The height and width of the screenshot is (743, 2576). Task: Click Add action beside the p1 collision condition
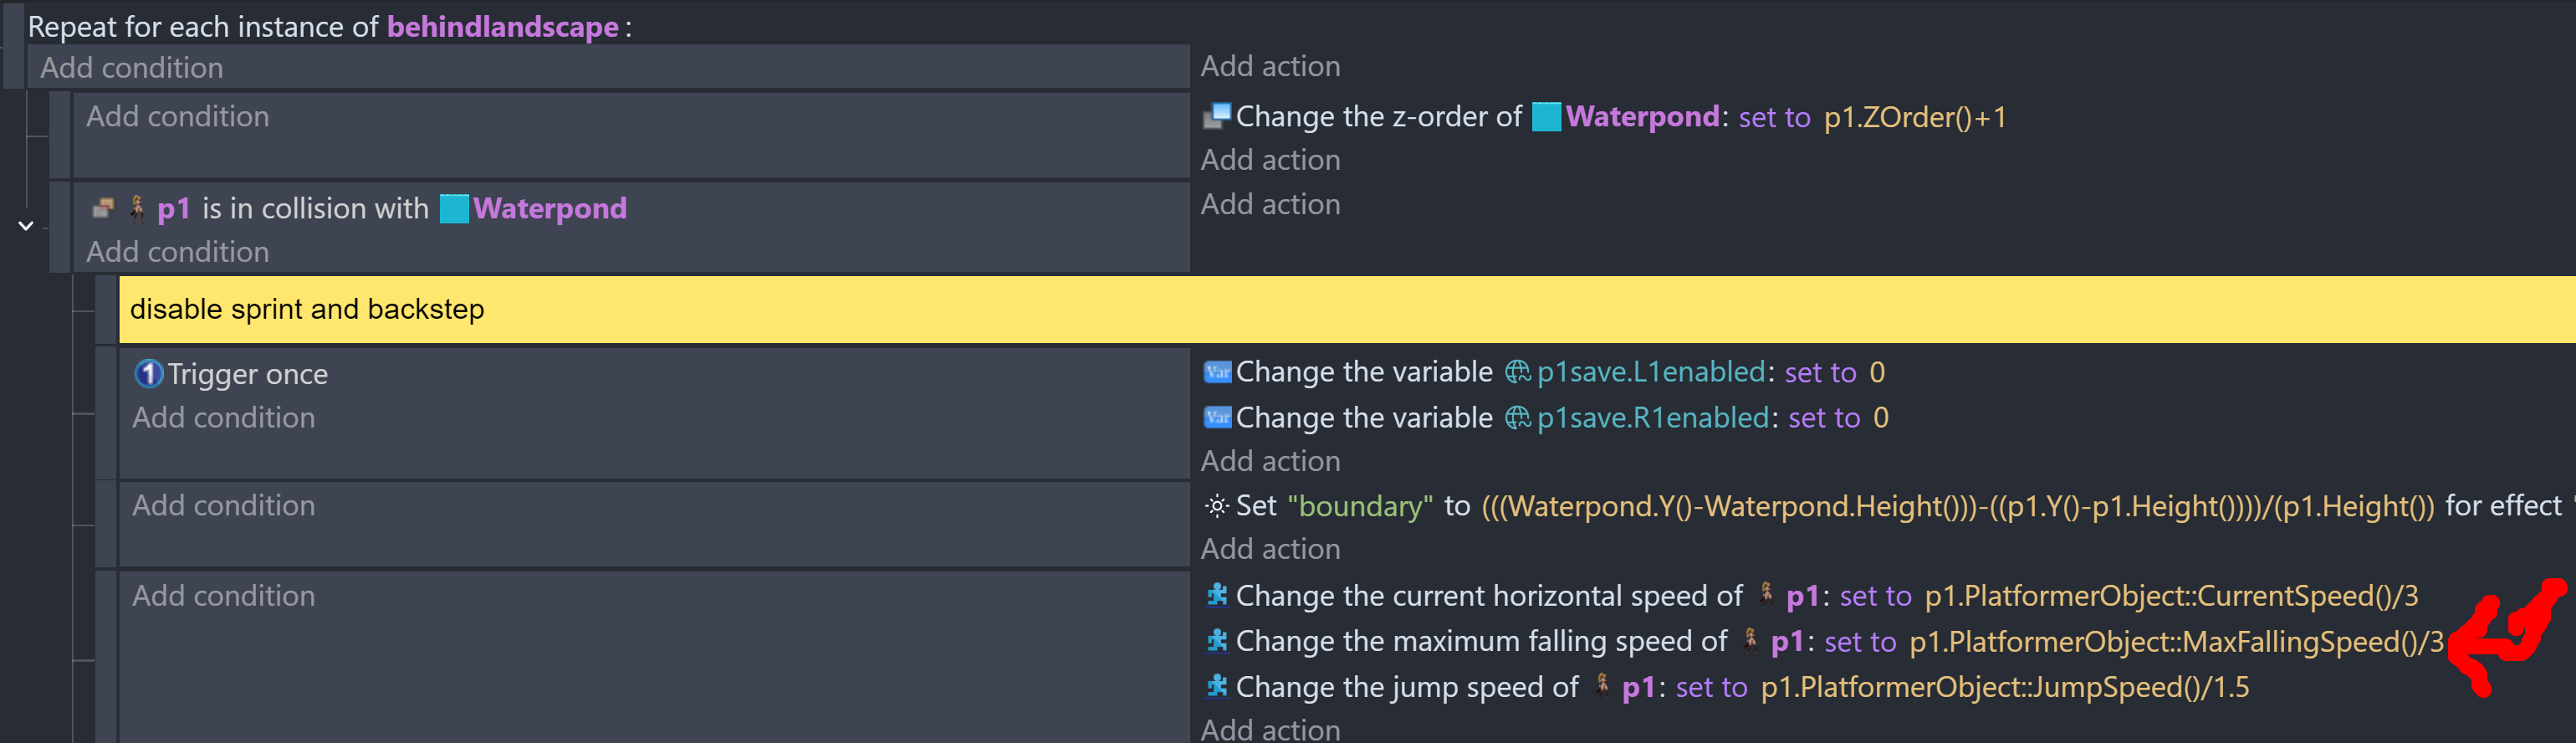1270,204
